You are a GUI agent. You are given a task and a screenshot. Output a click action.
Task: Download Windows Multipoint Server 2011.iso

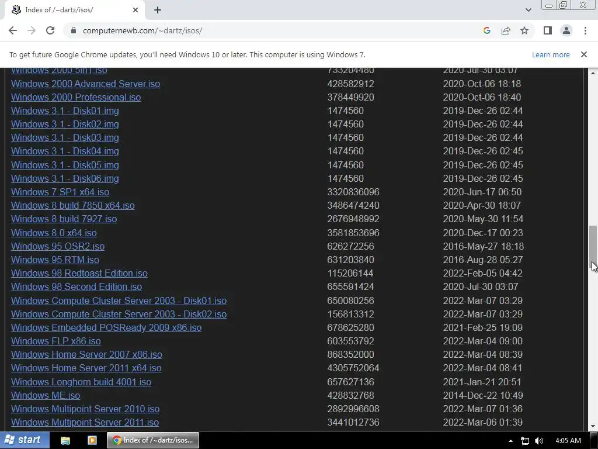click(85, 422)
